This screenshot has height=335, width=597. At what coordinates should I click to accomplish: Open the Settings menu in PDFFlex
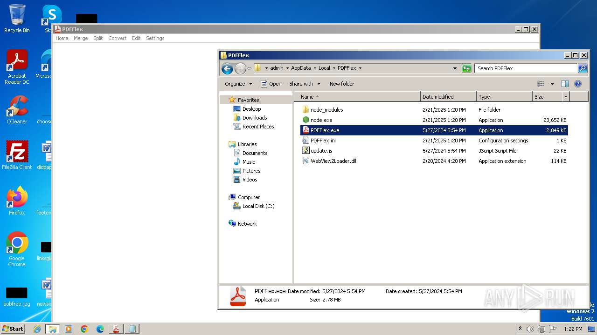pos(155,38)
